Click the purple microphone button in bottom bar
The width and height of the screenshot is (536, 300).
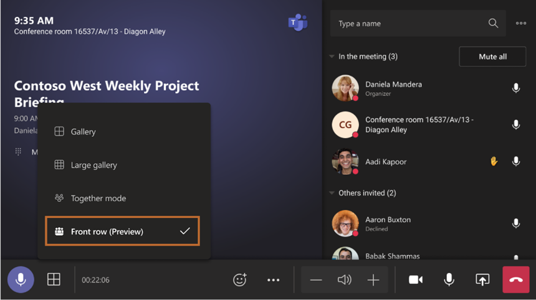21,279
